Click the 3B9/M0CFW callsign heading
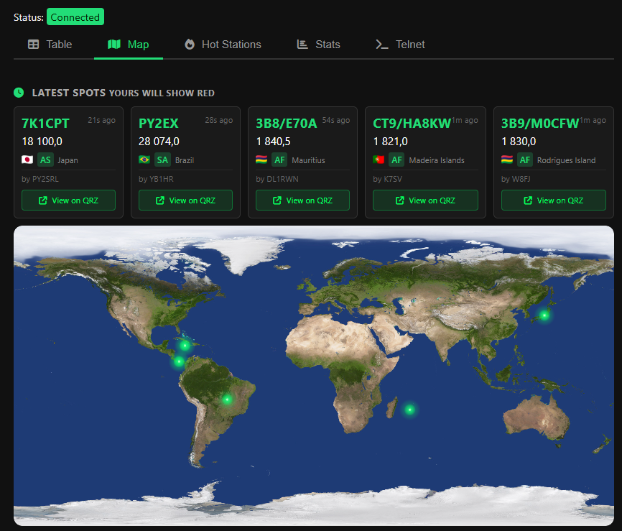 (539, 123)
